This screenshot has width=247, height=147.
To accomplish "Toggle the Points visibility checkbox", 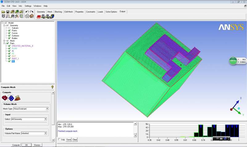I will pyautogui.click(x=9, y=30).
